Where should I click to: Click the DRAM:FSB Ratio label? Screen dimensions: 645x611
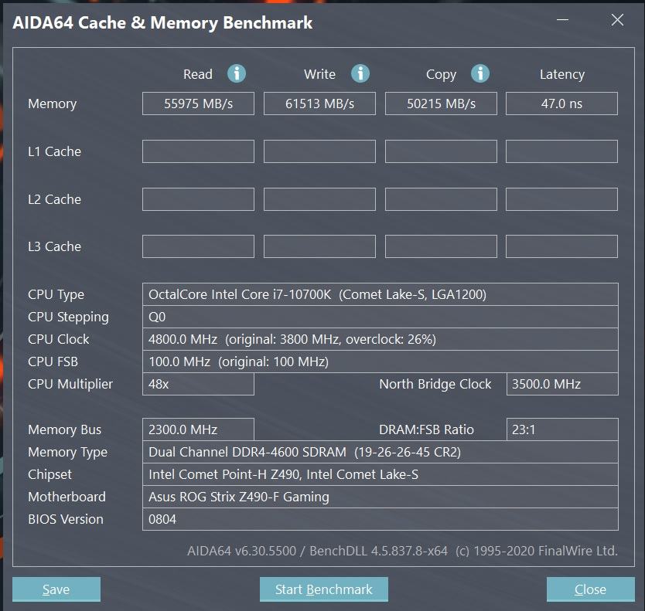point(426,429)
